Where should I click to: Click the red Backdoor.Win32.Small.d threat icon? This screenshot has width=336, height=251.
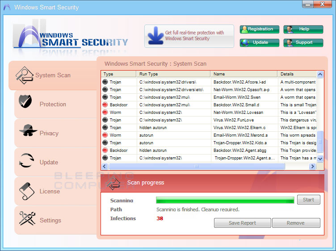105,105
